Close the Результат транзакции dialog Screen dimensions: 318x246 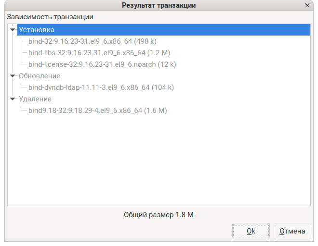(307, 5)
